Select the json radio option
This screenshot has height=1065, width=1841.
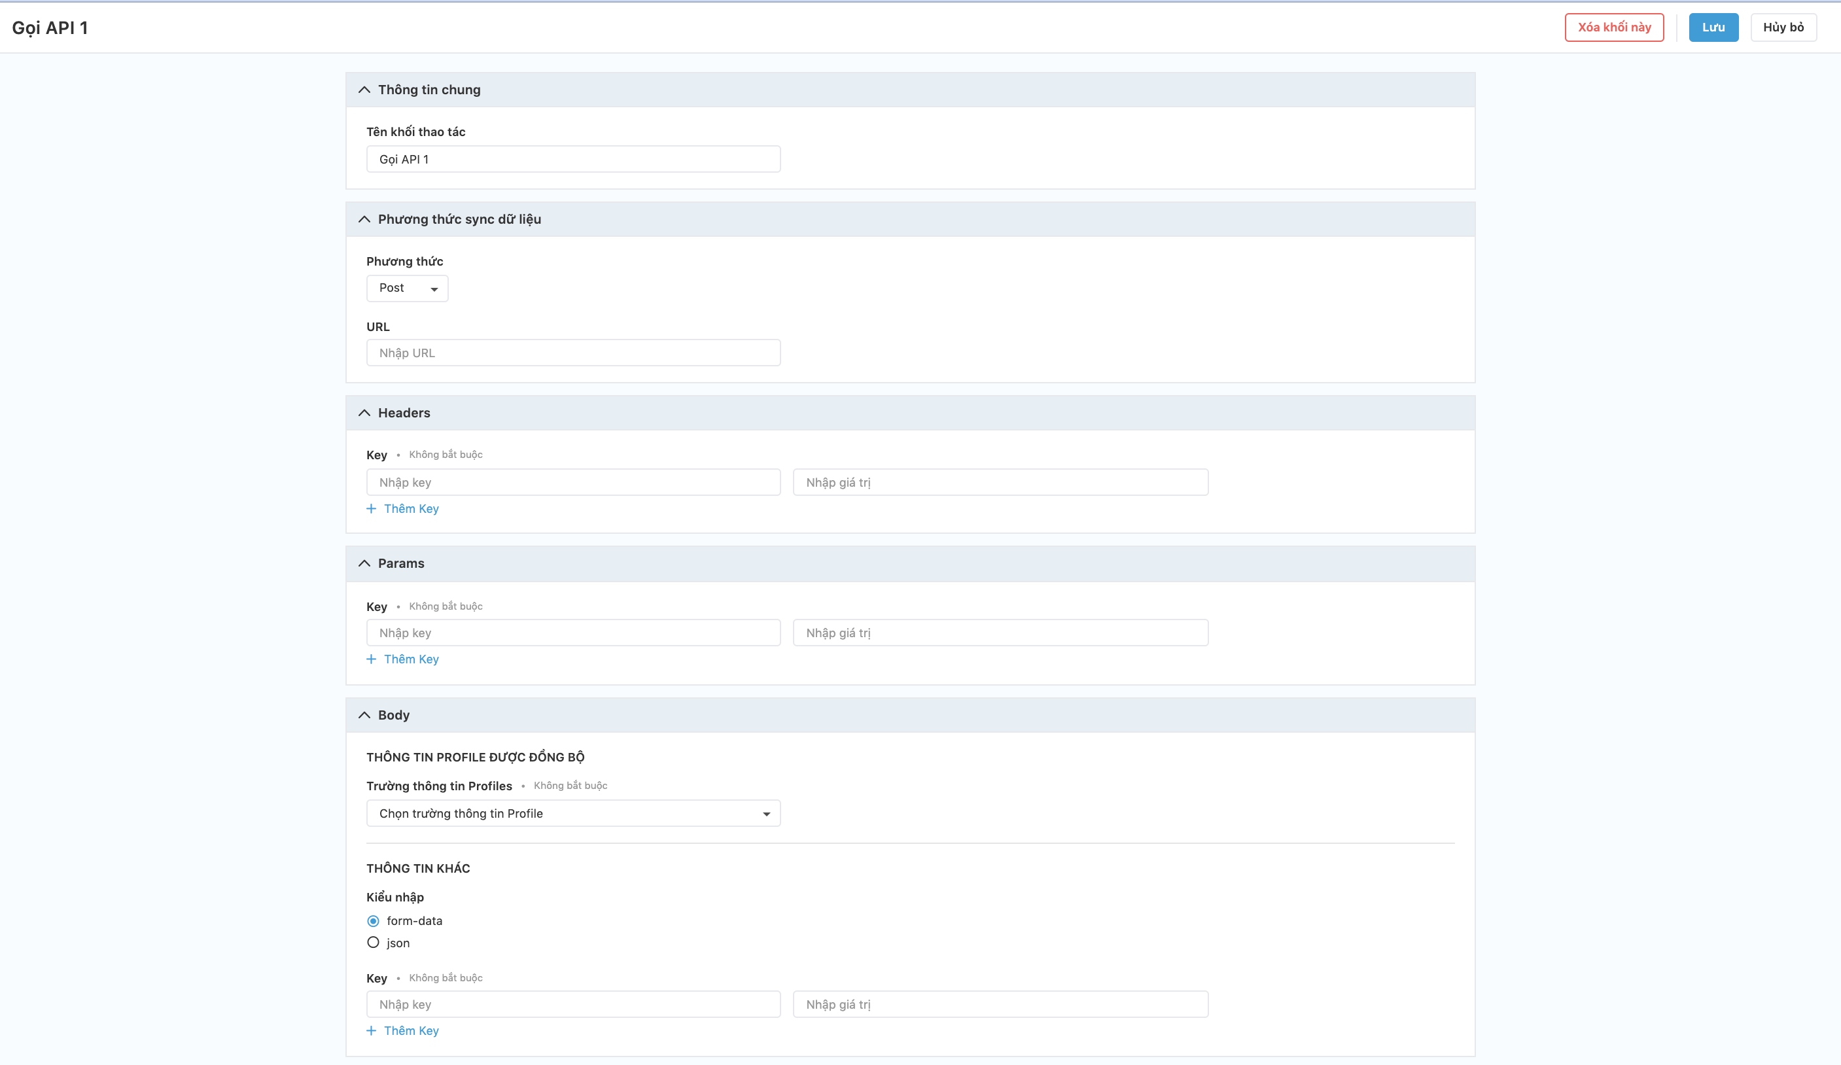point(374,943)
